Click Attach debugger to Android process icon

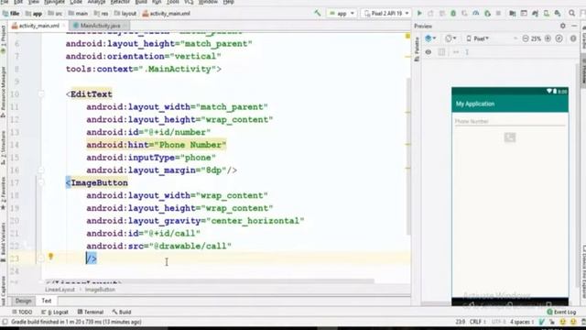[487, 13]
